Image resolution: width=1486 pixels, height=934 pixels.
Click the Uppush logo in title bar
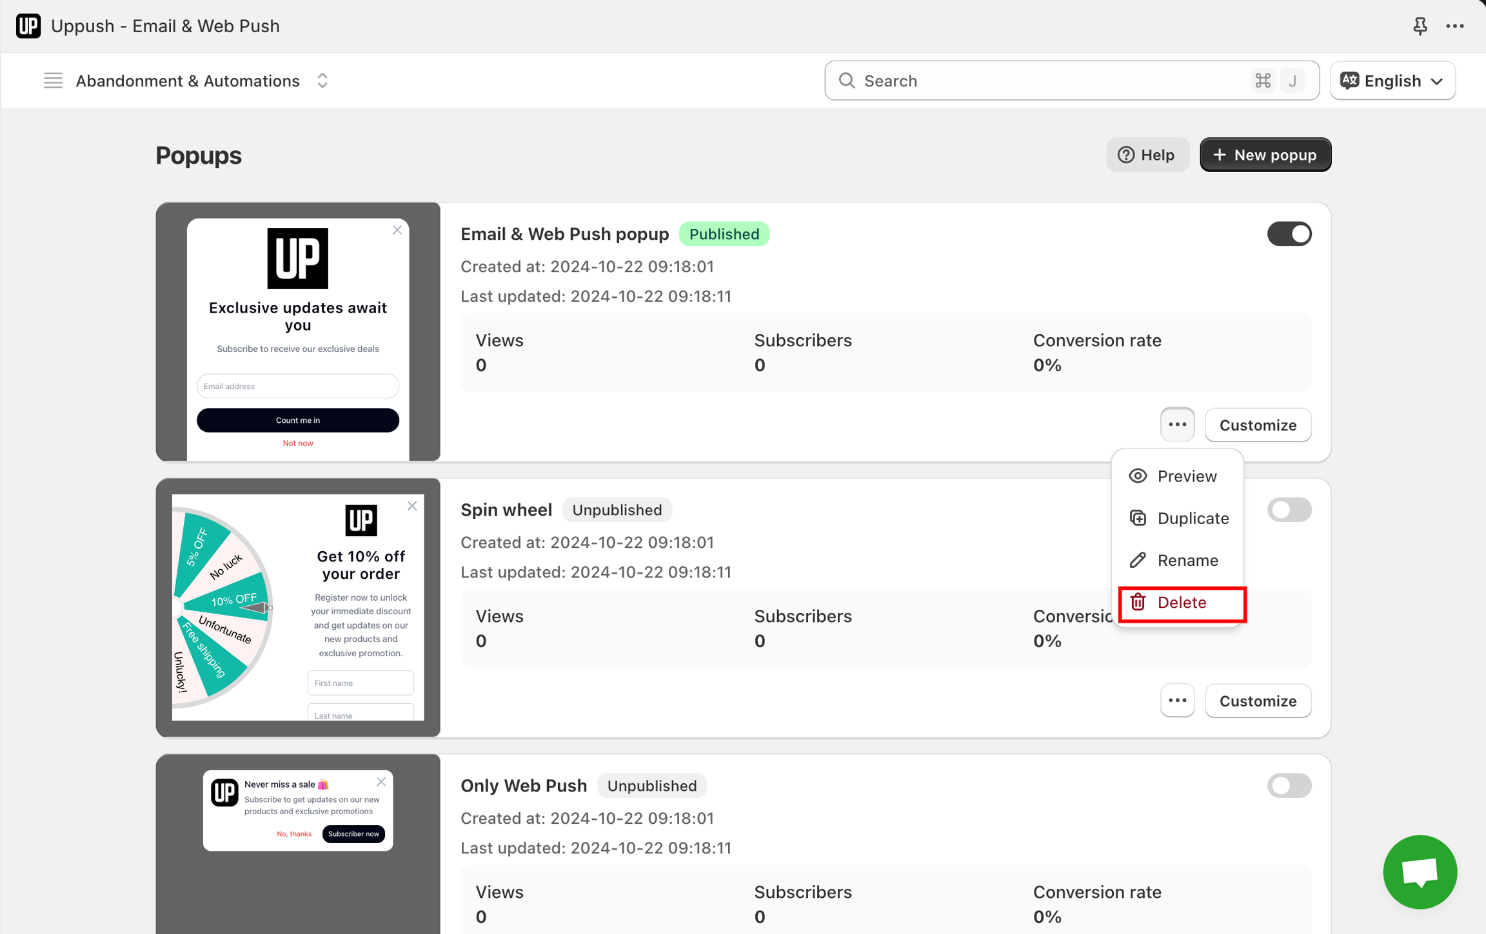click(28, 26)
